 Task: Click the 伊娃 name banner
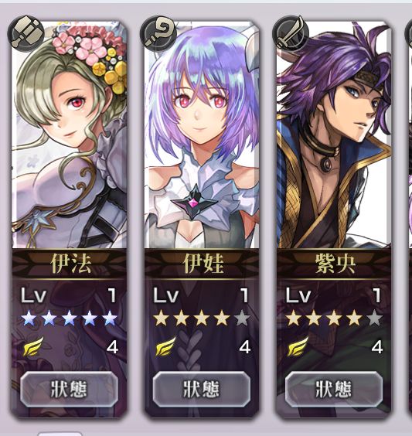pyautogui.click(x=202, y=264)
